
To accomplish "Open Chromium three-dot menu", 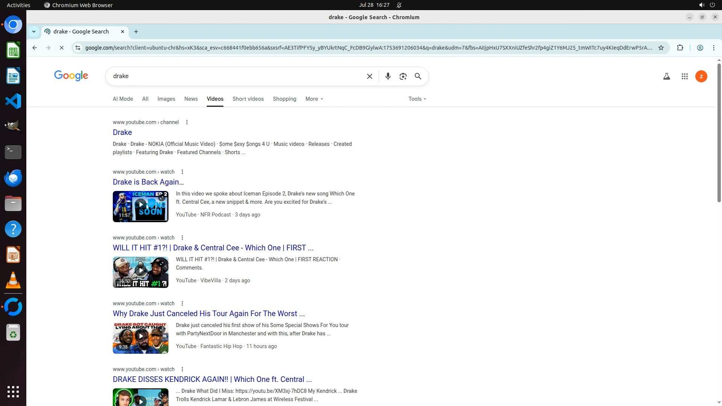I will click(713, 48).
